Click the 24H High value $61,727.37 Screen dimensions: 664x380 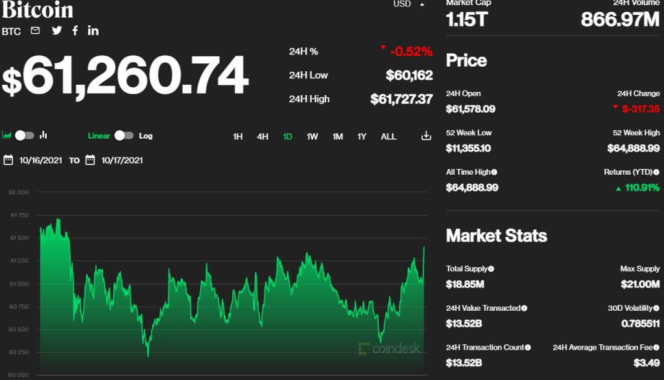click(401, 99)
